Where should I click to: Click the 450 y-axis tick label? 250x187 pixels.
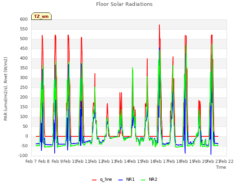tap(24, 48)
